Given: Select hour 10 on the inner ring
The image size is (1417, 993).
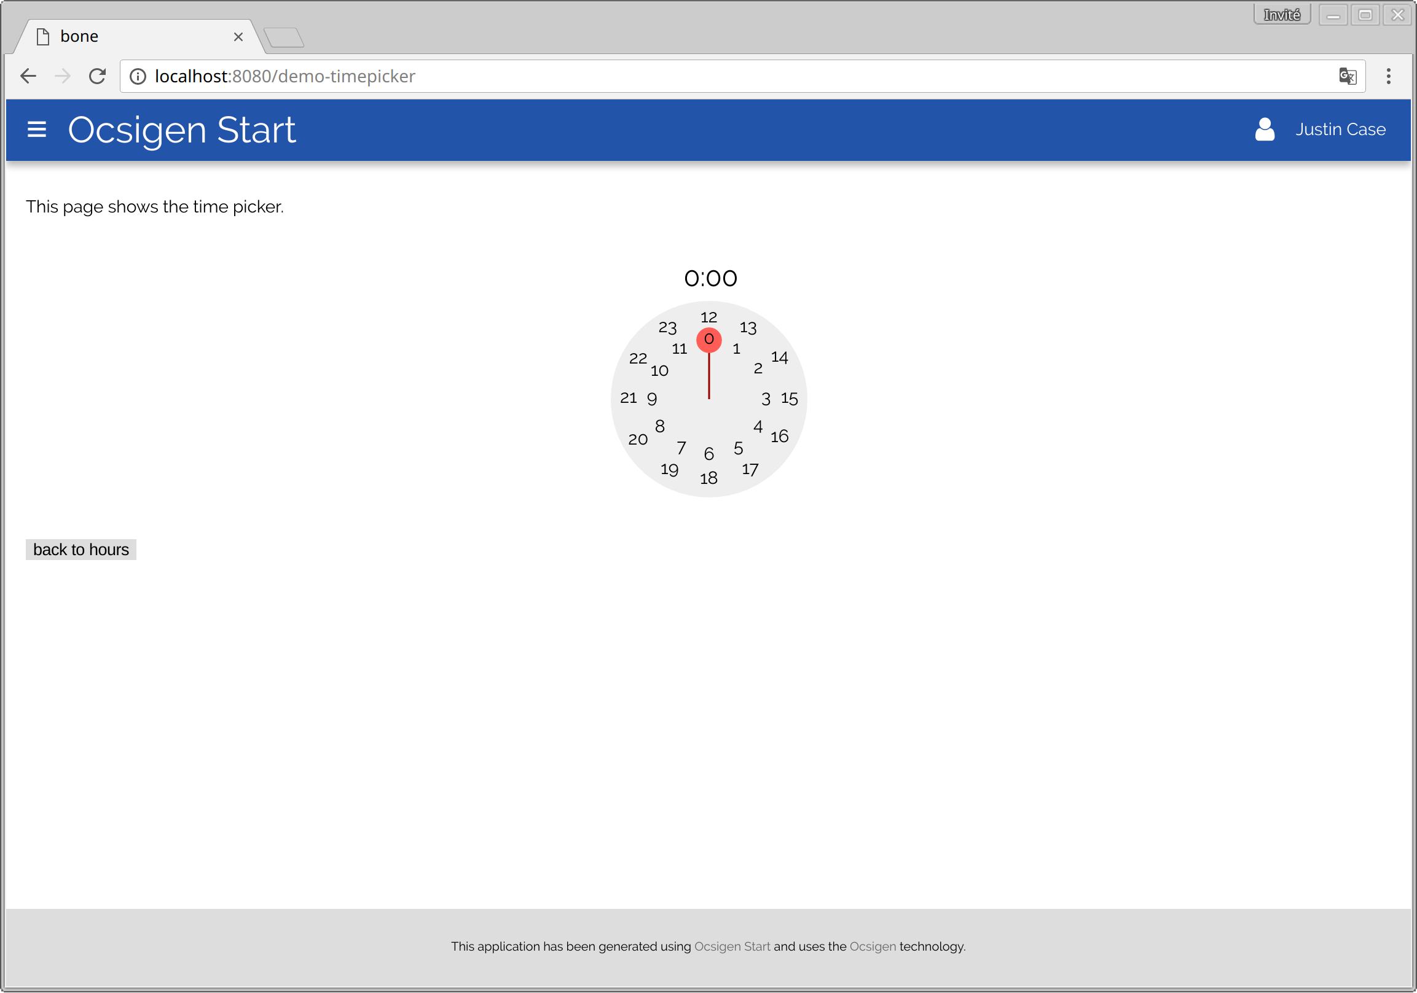Looking at the screenshot, I should [x=660, y=371].
